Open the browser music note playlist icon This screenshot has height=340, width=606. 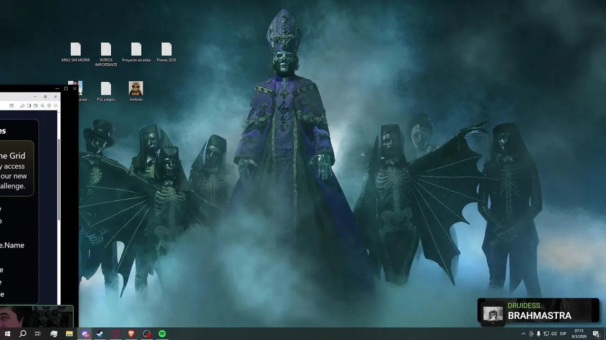[22, 106]
